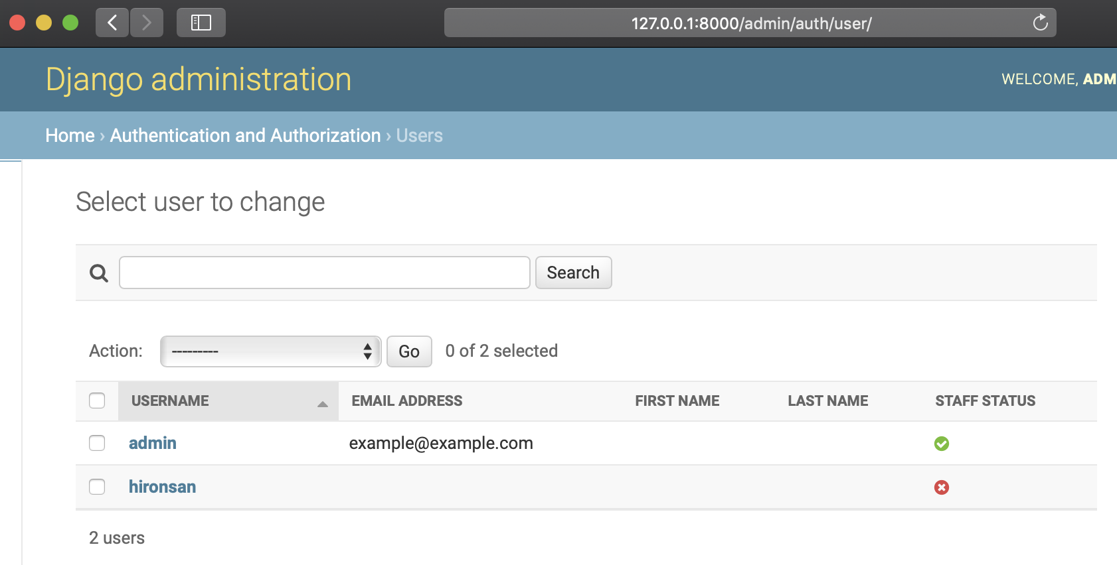Screen dimensions: 1117x565
Task: Click the 'Select user to change' heading
Action: 201,202
